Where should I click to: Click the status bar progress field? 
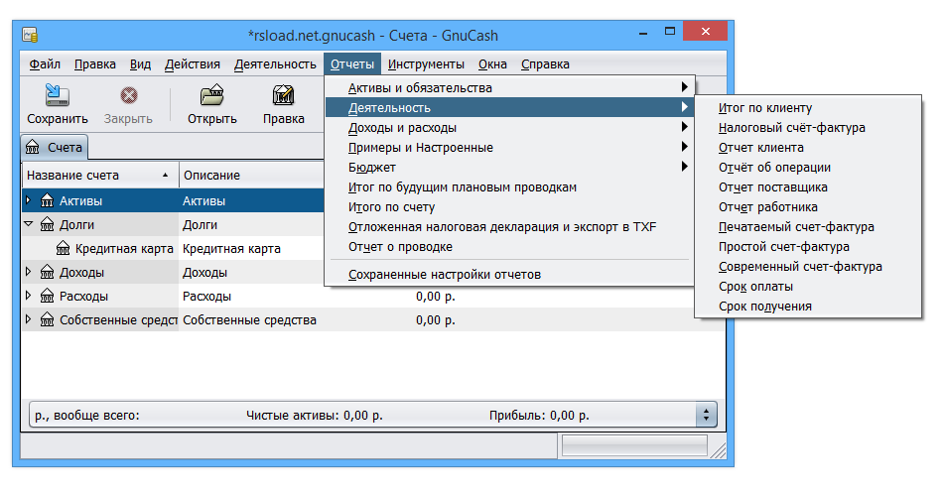[634, 445]
